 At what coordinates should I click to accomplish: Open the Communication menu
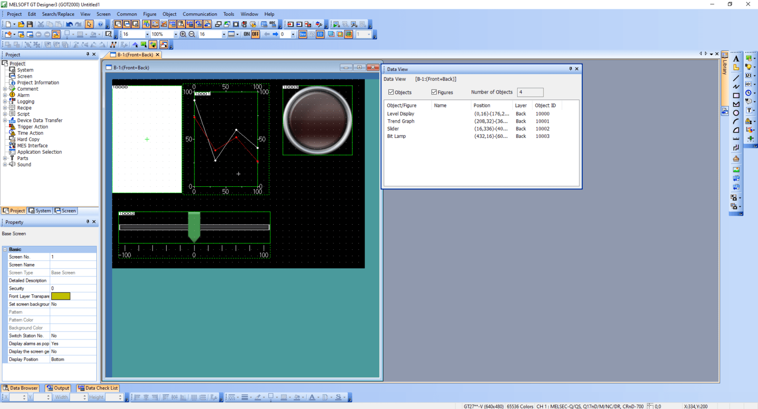click(200, 14)
